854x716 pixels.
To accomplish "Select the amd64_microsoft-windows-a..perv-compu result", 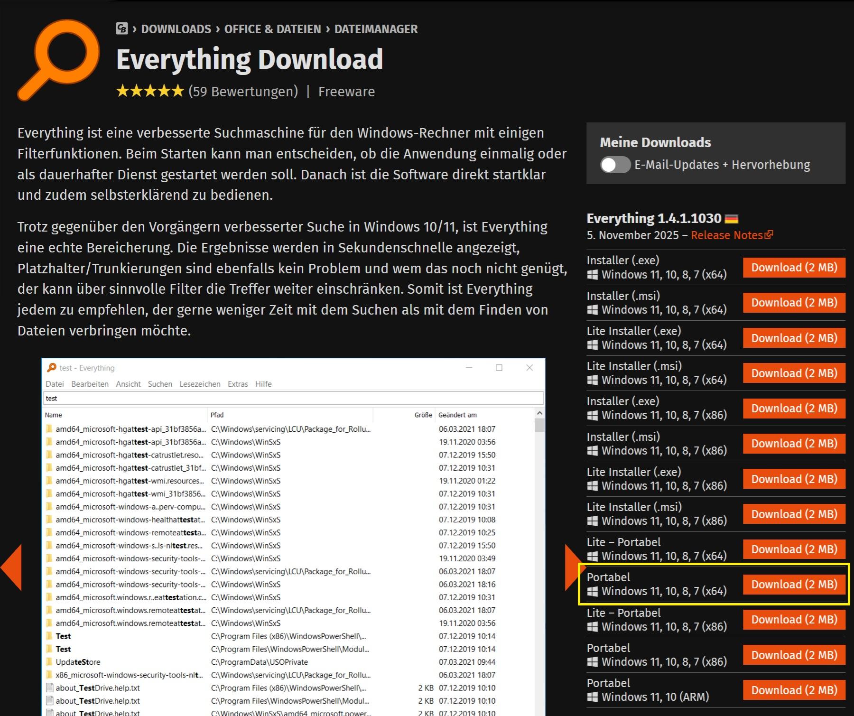I will (131, 507).
